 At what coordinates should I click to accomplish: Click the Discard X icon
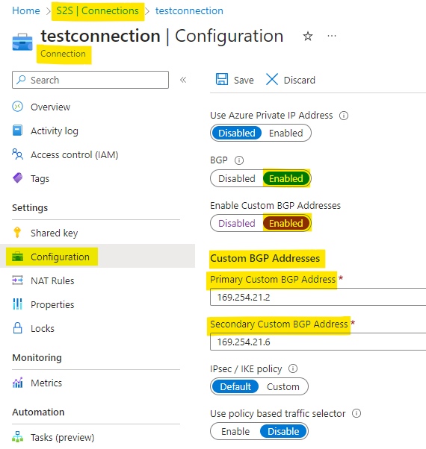click(x=271, y=79)
